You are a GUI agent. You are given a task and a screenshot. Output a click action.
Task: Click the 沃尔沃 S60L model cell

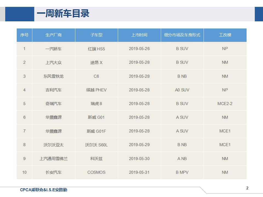[96, 145]
